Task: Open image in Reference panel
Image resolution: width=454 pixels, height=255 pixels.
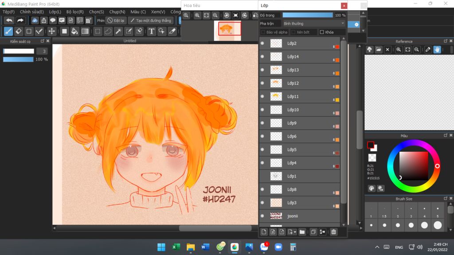Action: pyautogui.click(x=379, y=50)
